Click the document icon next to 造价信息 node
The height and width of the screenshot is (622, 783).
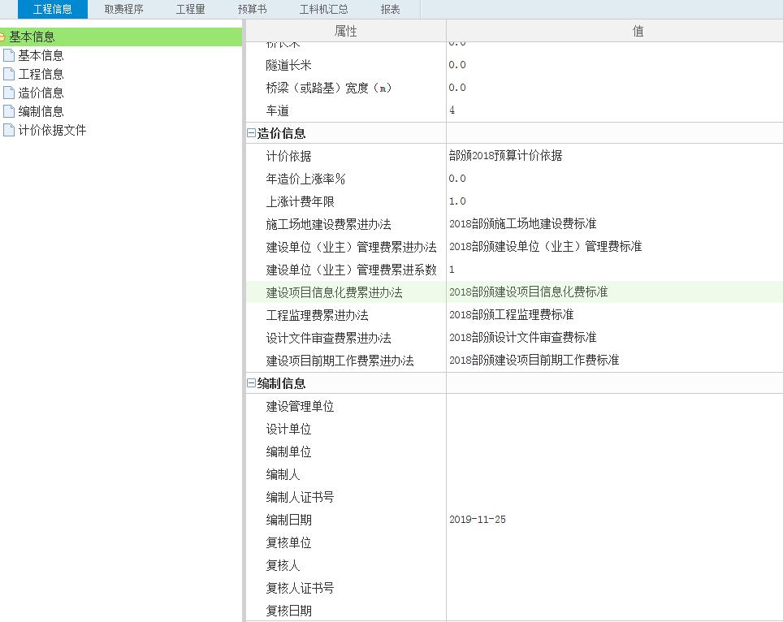point(8,92)
